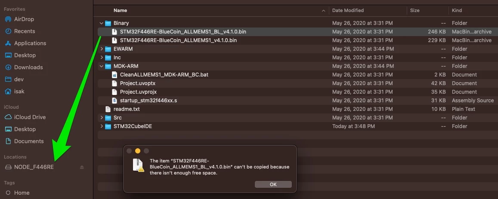Eject the NODE_F446RE volume
This screenshot has height=199, width=498.
tap(82, 167)
